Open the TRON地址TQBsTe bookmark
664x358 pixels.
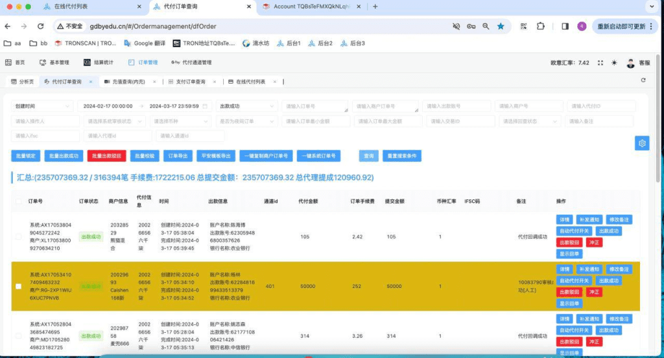pos(204,43)
